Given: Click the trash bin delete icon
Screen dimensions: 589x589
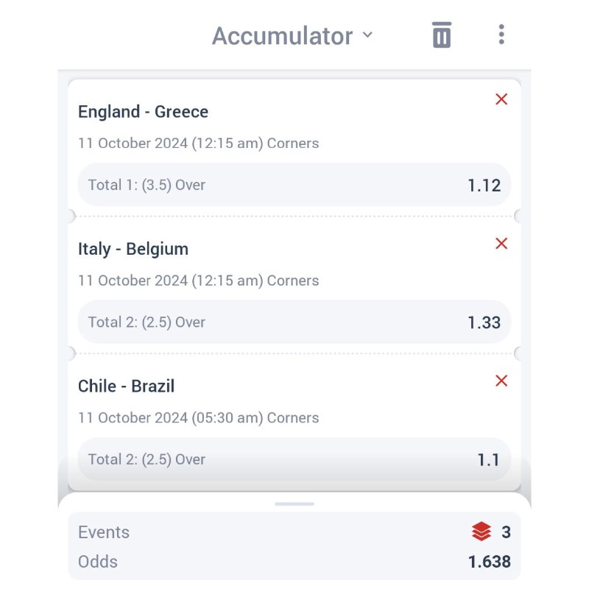Looking at the screenshot, I should (x=442, y=35).
